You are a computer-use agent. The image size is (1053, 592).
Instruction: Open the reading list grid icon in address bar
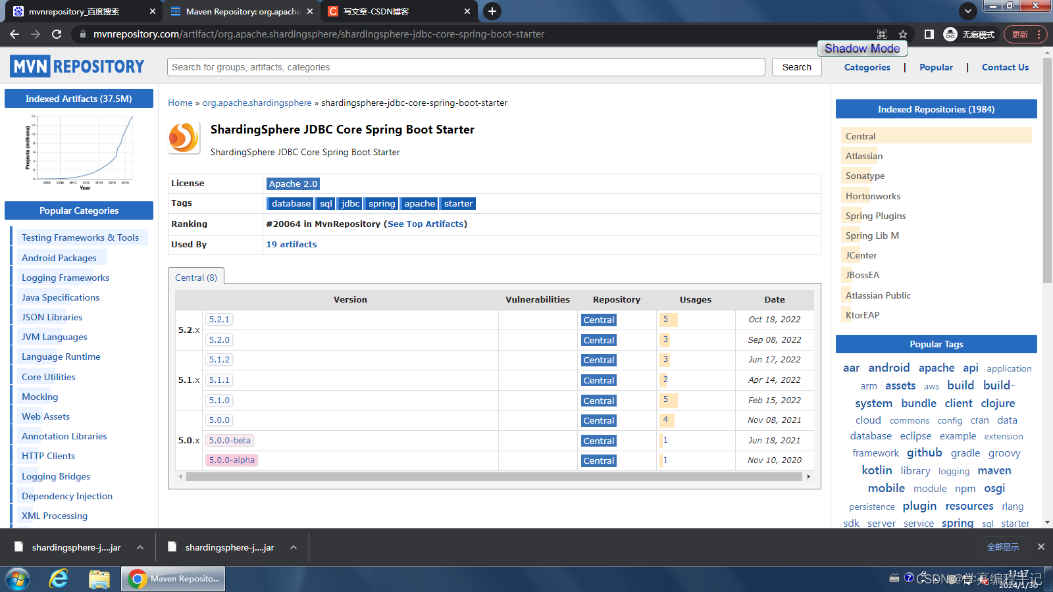click(881, 34)
